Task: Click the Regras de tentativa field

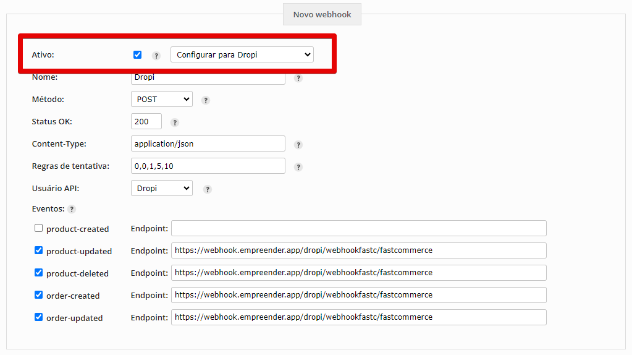Action: point(208,166)
